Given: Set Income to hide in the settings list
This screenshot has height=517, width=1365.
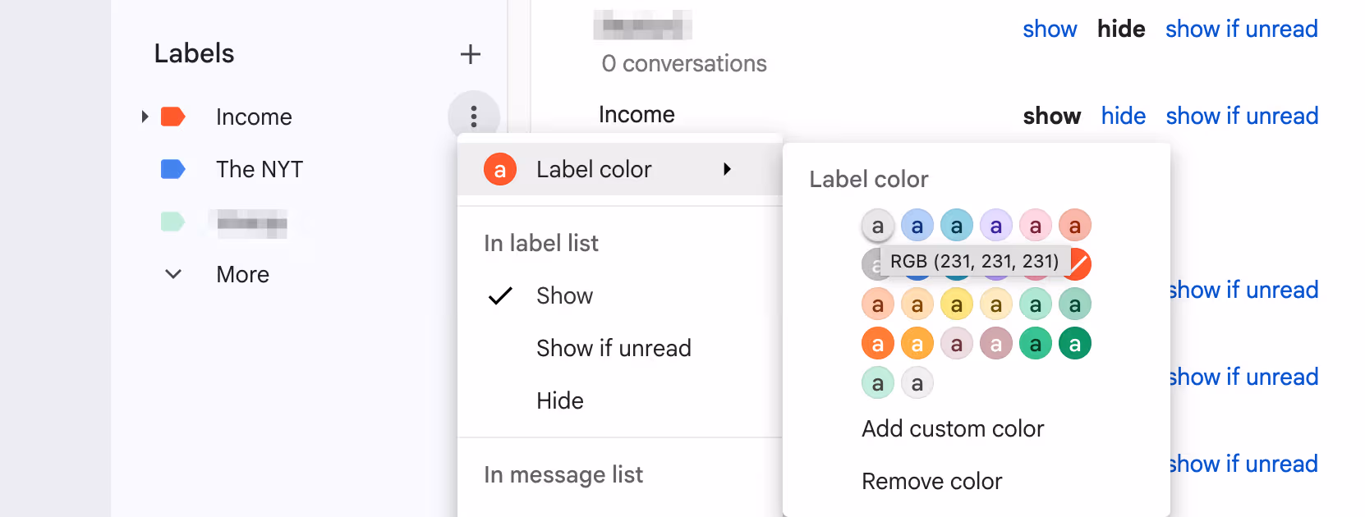Looking at the screenshot, I should tap(1123, 116).
